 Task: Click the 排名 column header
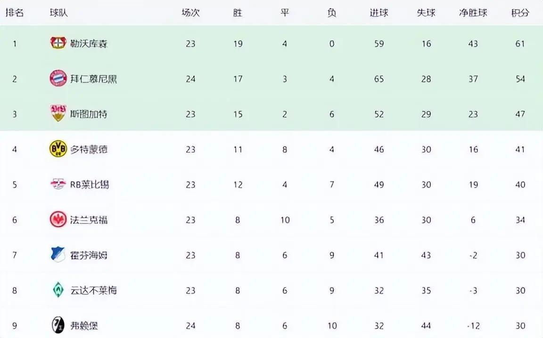pos(15,13)
